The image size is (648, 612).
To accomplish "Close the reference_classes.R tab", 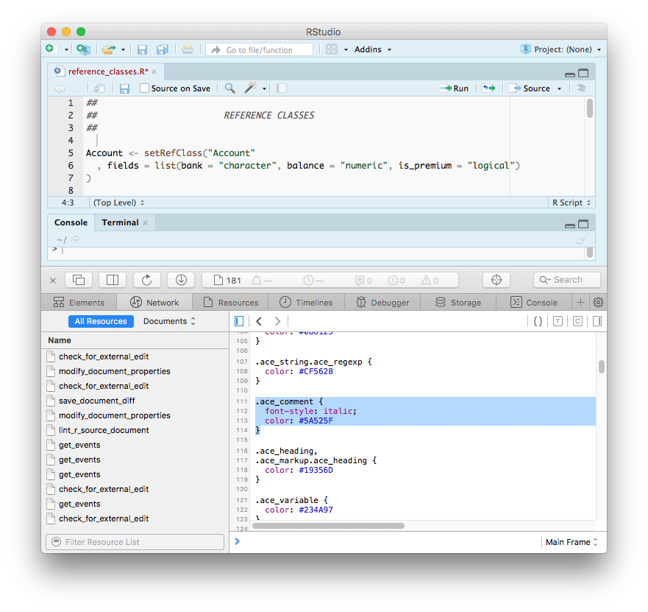I will 154,72.
